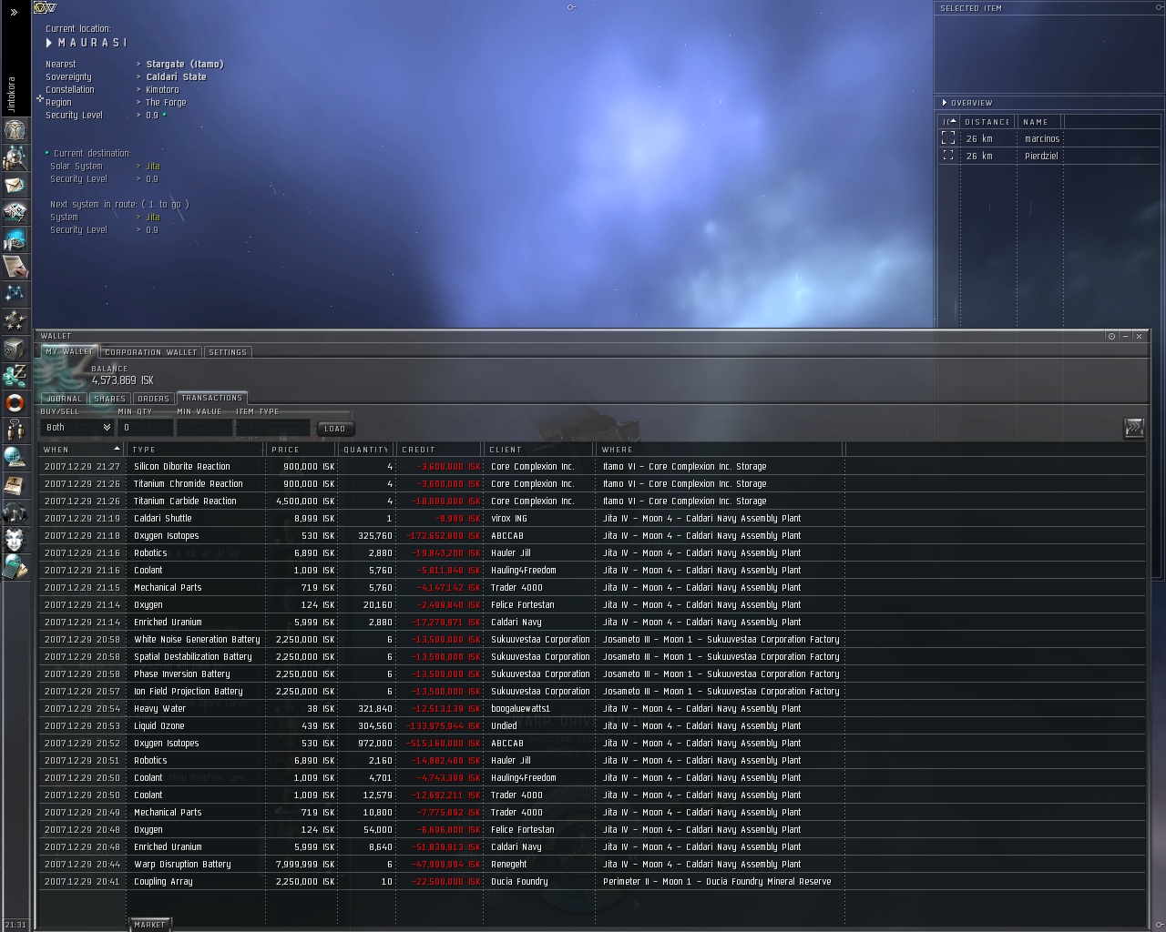This screenshot has width=1166, height=932.
Task: Open the notepad and pen icon
Action: 15,266
